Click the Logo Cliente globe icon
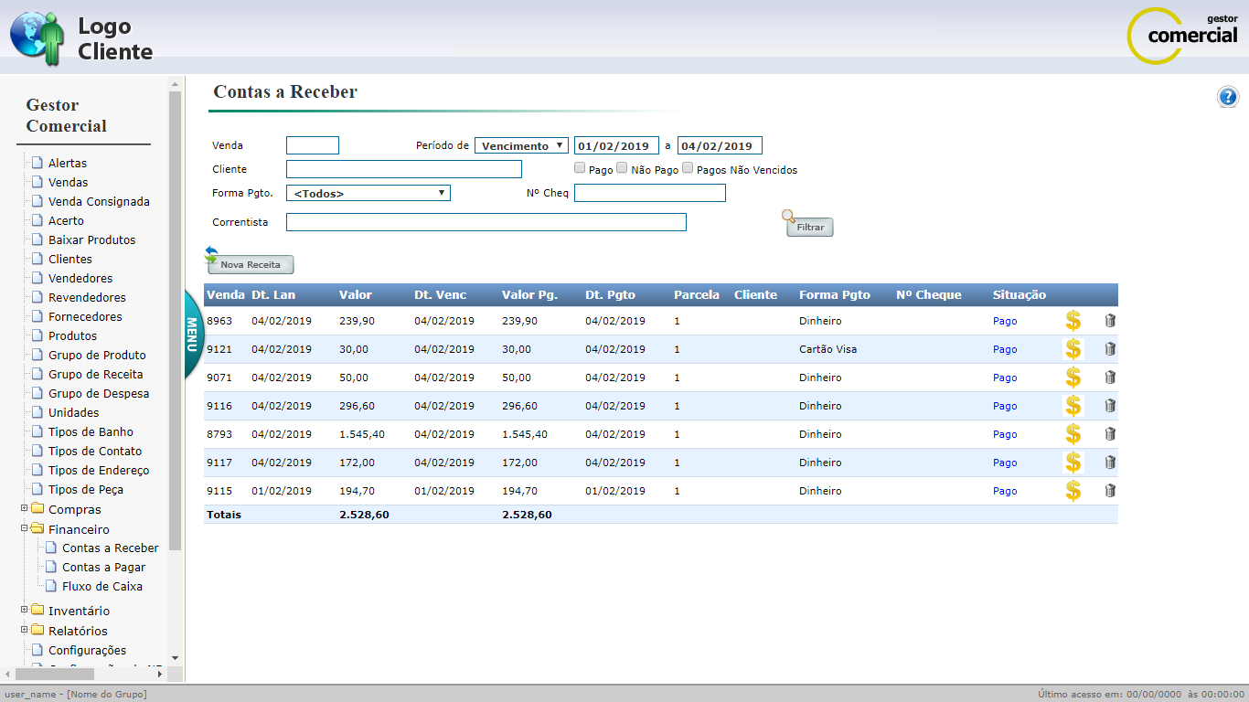Viewport: 1249px width, 702px height. click(37, 37)
